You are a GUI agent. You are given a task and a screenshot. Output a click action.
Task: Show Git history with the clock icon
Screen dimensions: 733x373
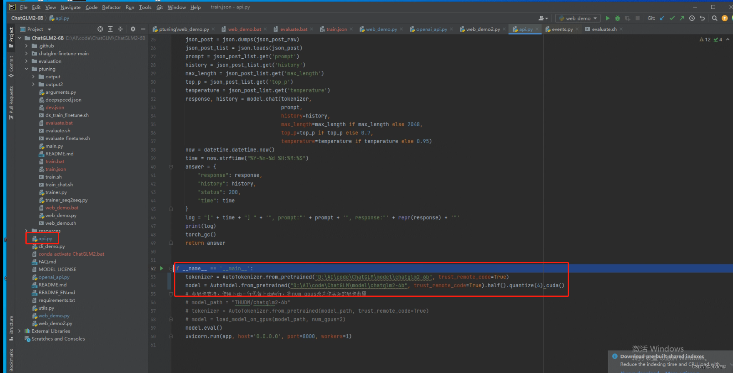pyautogui.click(x=692, y=18)
